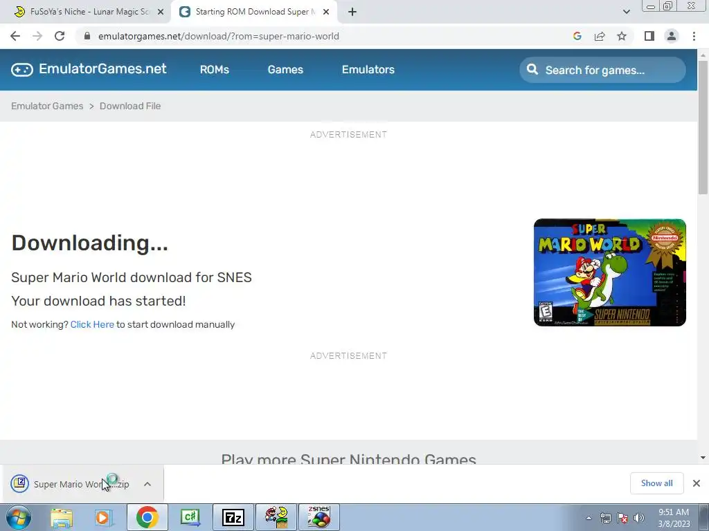Click the page vertical scrollbar

(x=703, y=127)
